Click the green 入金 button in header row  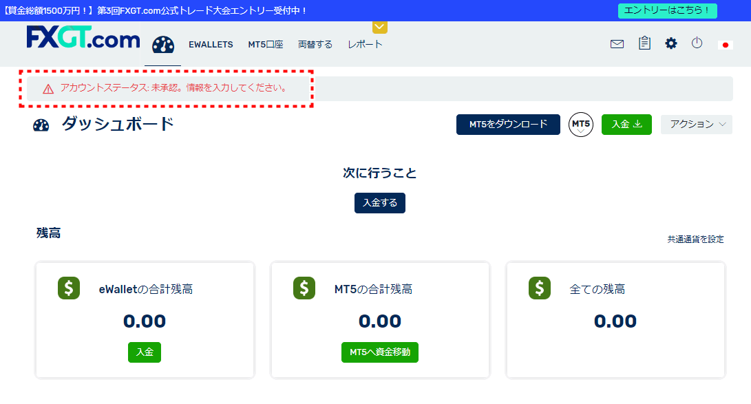pyautogui.click(x=626, y=125)
